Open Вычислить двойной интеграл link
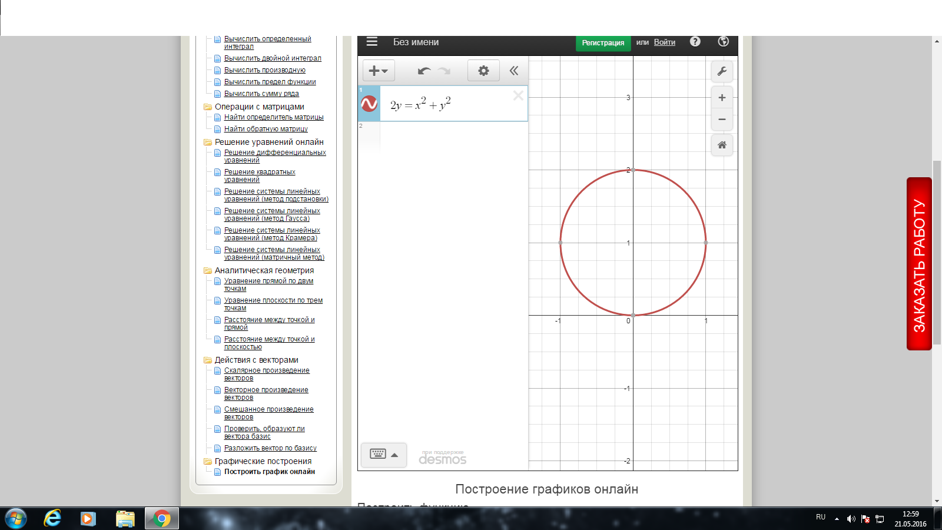 click(x=273, y=58)
